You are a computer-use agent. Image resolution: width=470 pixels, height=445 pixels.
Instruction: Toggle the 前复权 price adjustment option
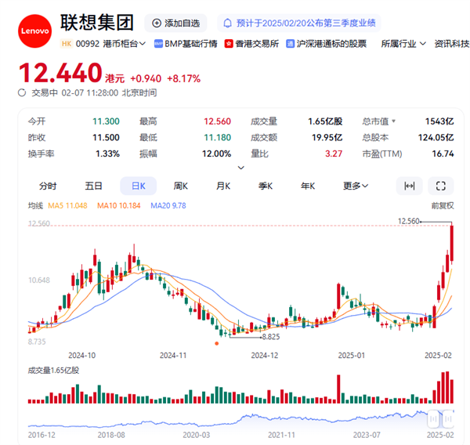pos(443,205)
